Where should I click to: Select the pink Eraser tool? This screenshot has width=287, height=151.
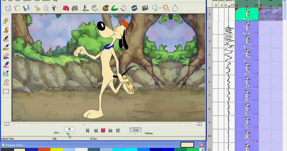[6, 56]
